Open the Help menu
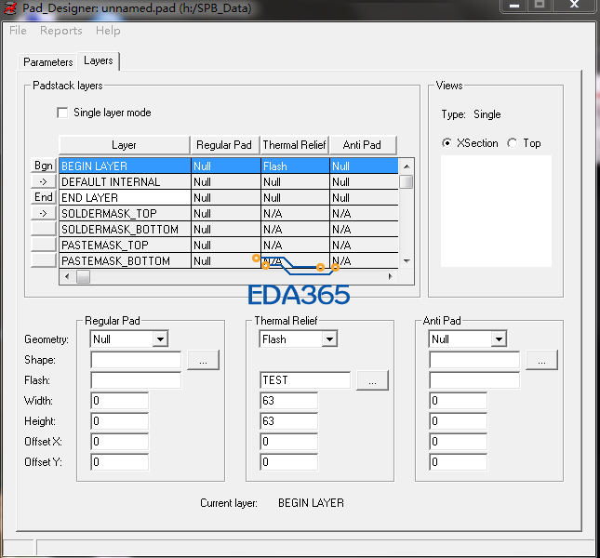The image size is (600, 558). coord(108,31)
